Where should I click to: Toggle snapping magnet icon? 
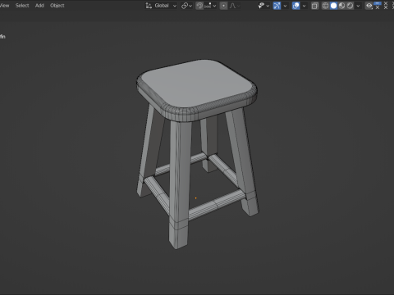199,6
